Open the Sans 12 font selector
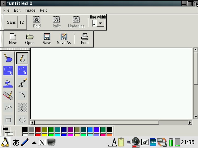Viewport: 198px width, 148px height. [15, 23]
